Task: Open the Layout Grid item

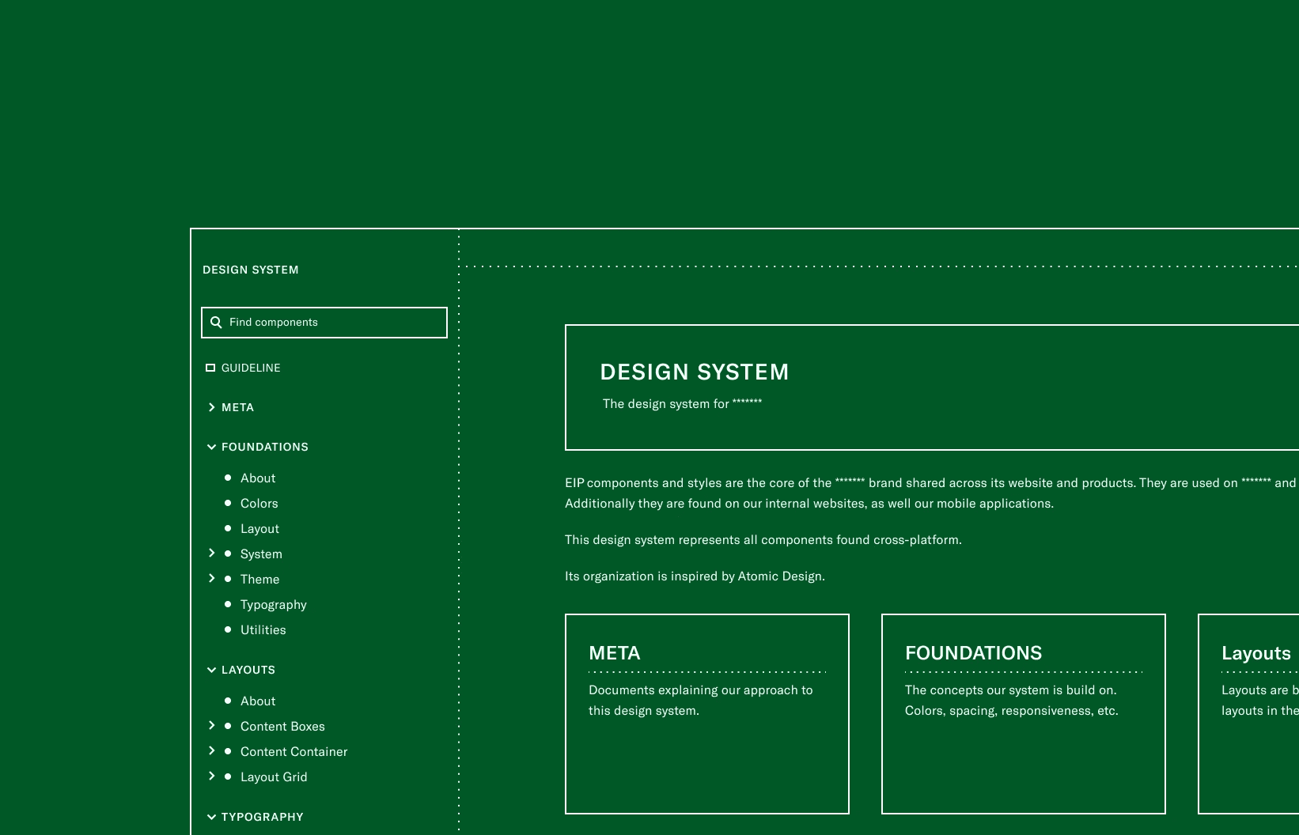Action: coord(274,777)
